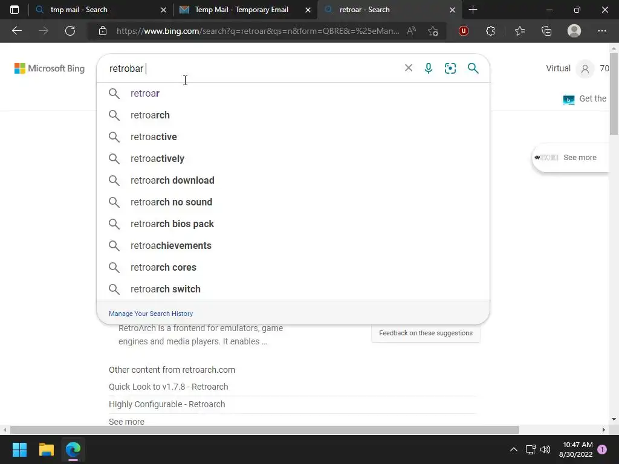This screenshot has height=464, width=619.
Task: Open the uBlock extension icon
Action: click(464, 31)
